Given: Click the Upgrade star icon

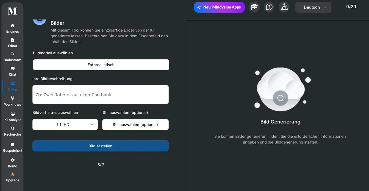Looking at the screenshot, I should pyautogui.click(x=12, y=174).
